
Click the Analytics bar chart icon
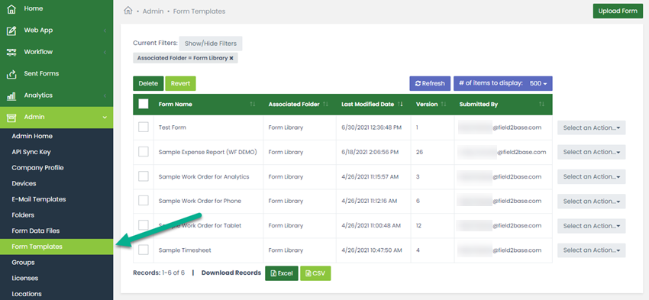click(12, 95)
